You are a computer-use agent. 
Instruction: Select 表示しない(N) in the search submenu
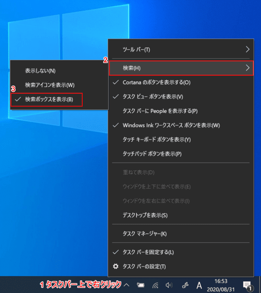pyautogui.click(x=59, y=71)
